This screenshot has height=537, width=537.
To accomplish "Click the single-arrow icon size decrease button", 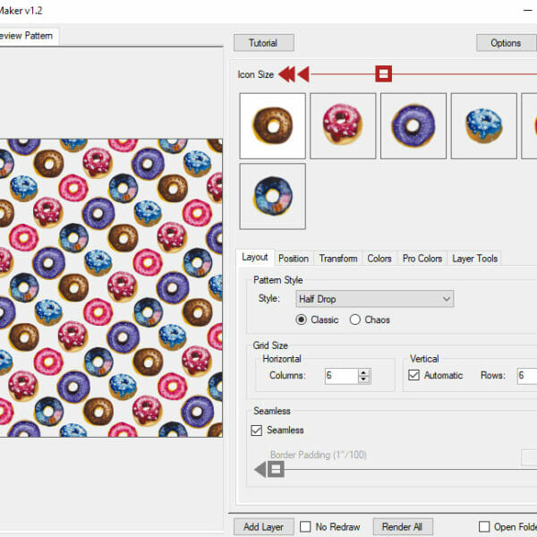I will pyautogui.click(x=303, y=74).
